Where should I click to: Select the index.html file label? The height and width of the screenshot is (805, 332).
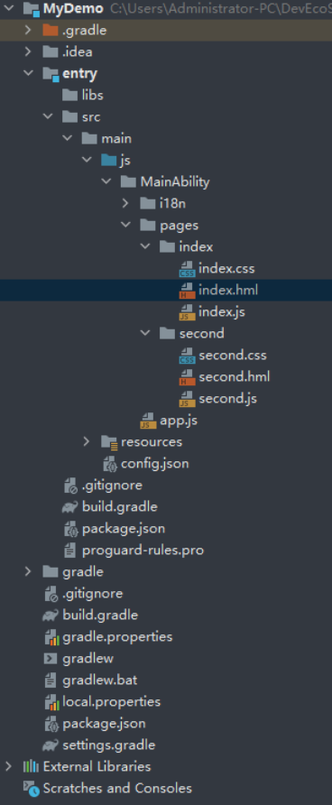pyautogui.click(x=228, y=290)
